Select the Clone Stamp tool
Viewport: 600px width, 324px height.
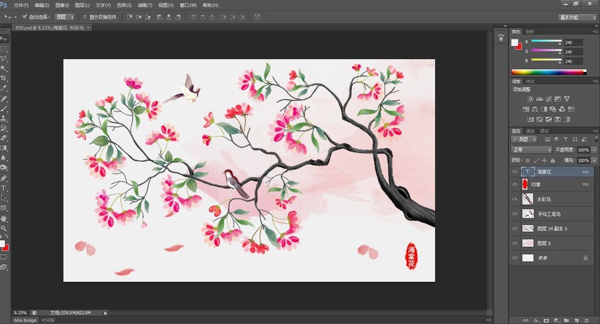pyautogui.click(x=4, y=118)
